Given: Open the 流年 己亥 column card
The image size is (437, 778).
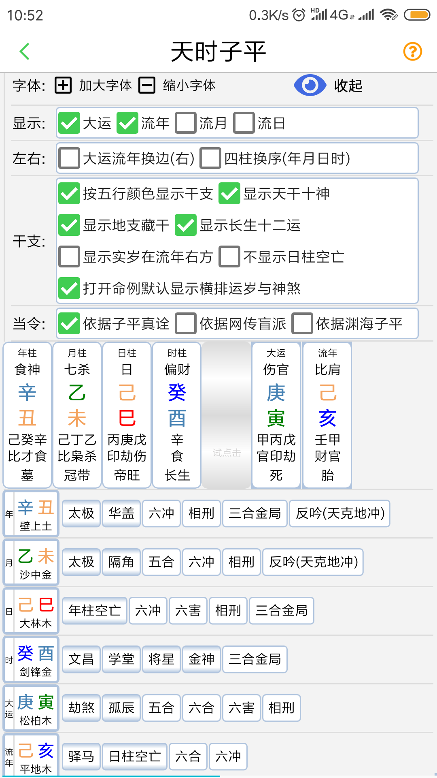Looking at the screenshot, I should 327,415.
